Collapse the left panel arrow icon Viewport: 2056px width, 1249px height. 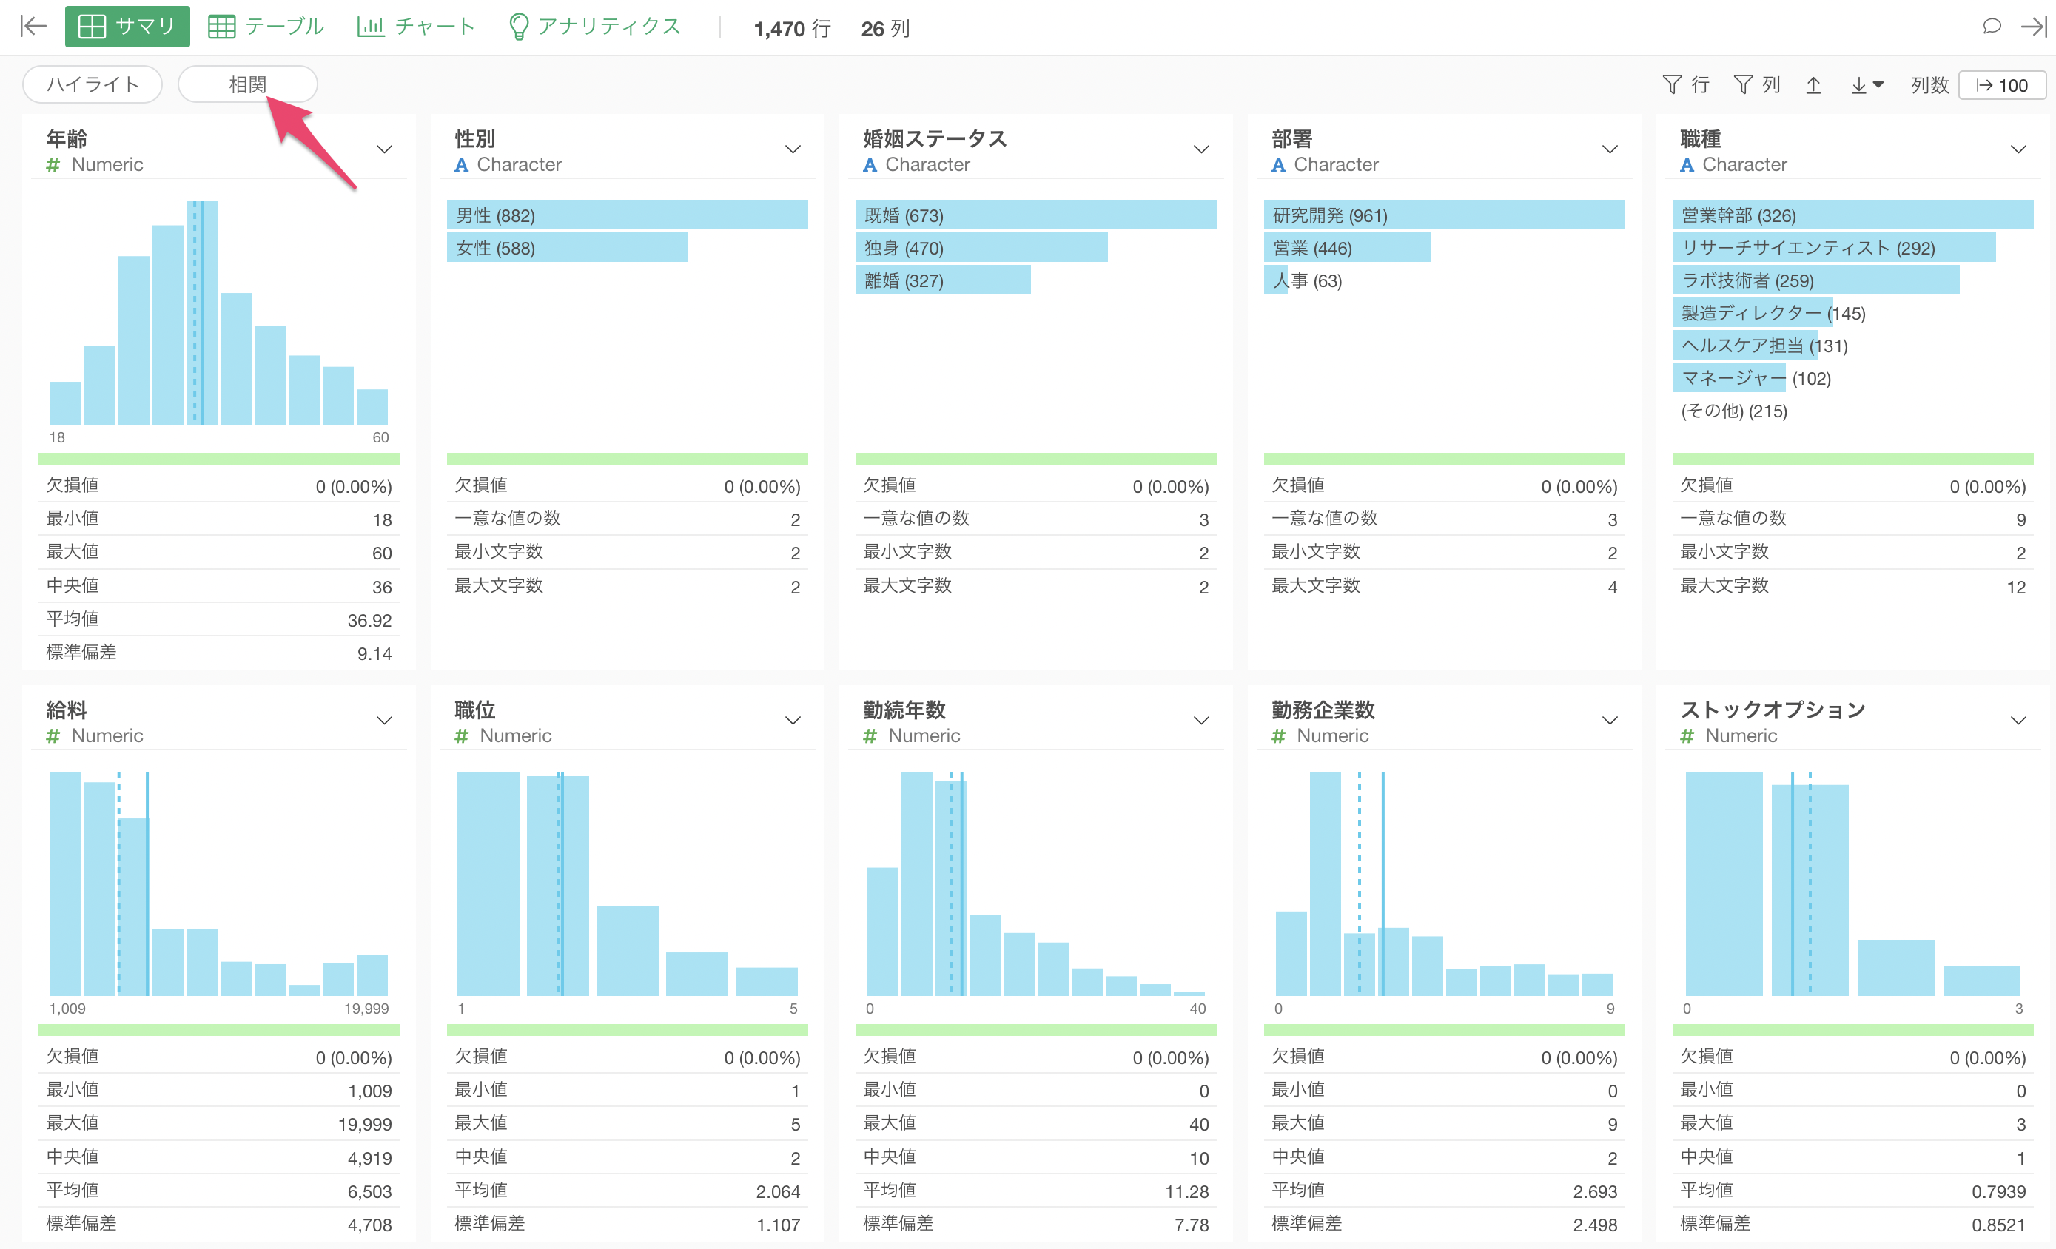click(33, 27)
